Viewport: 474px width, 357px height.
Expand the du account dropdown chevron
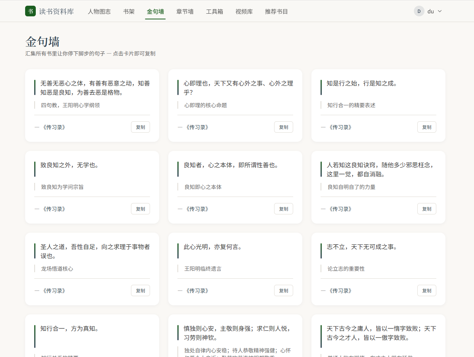[x=440, y=11]
